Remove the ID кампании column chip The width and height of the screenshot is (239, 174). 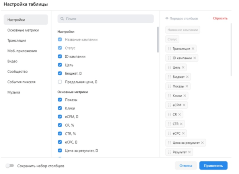click(x=195, y=58)
